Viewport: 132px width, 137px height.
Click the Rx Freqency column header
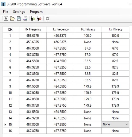click(33, 29)
